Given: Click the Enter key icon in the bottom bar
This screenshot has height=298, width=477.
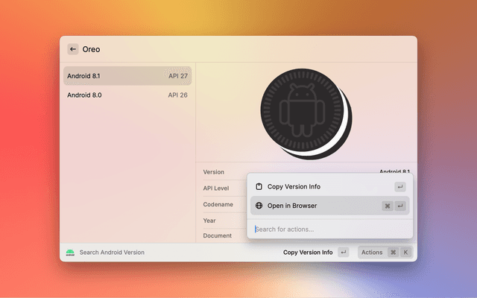Looking at the screenshot, I should pos(343,253).
